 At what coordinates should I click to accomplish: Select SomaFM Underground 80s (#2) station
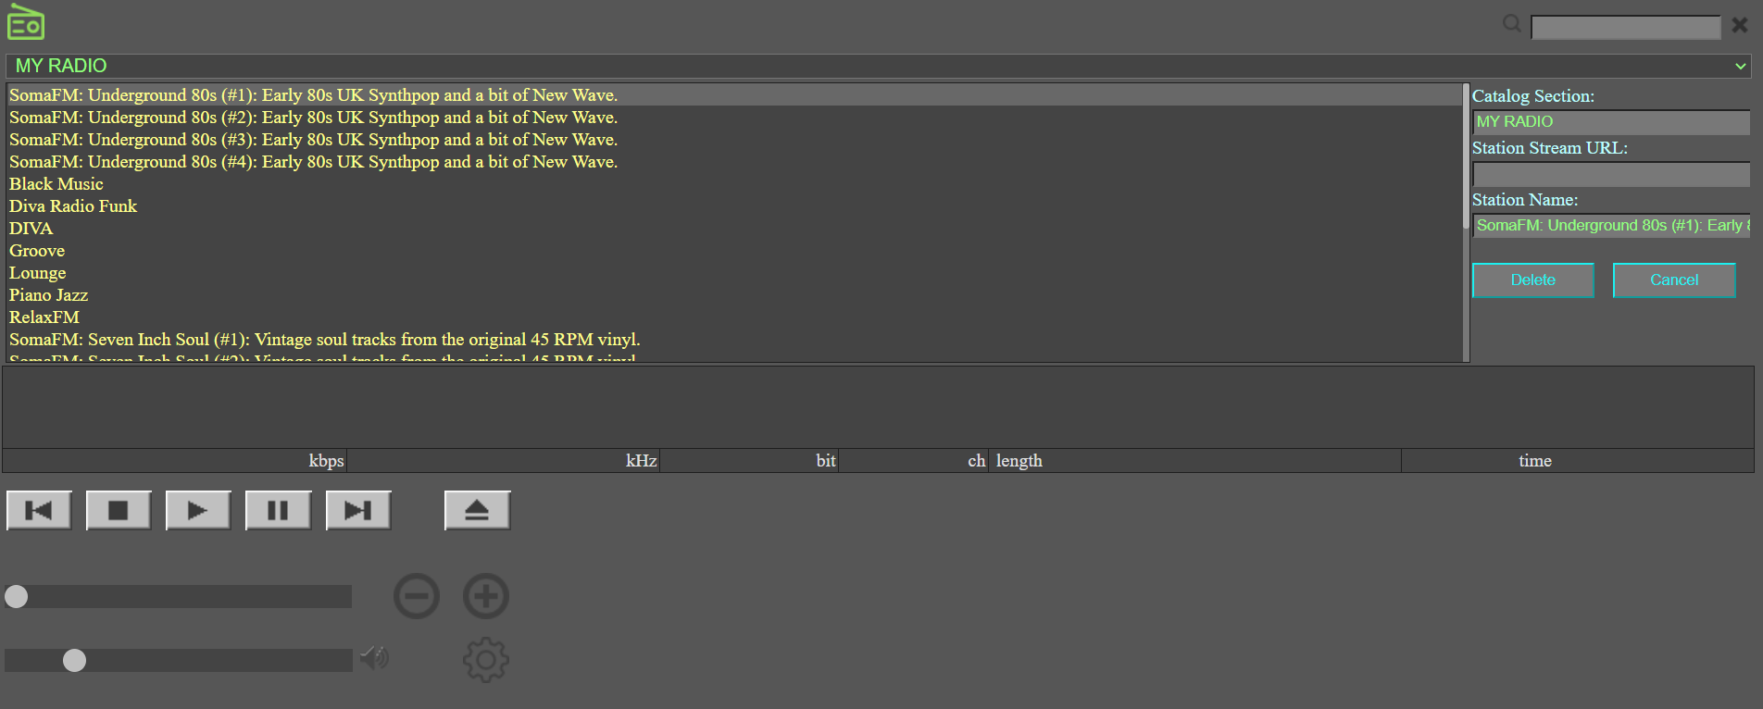pyautogui.click(x=734, y=118)
